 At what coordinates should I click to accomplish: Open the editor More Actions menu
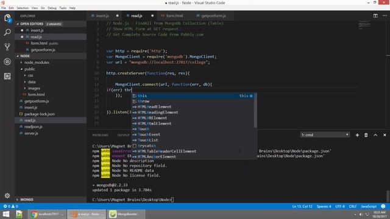coord(385,16)
